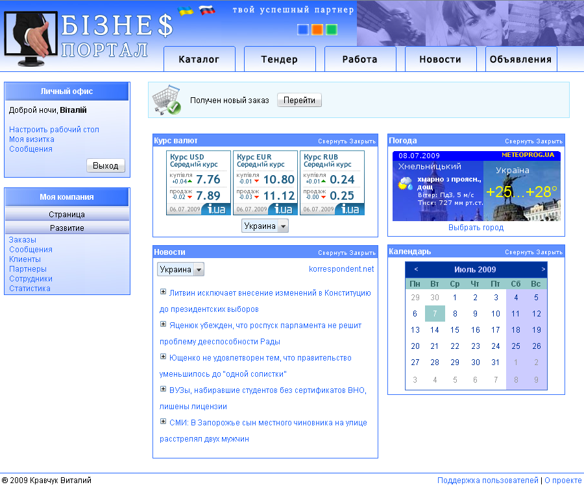
Task: Click Выбрать город link
Action: click(476, 228)
